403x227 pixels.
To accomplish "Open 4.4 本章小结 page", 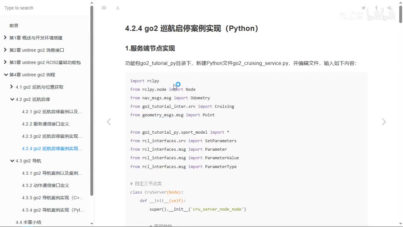I will (28, 222).
